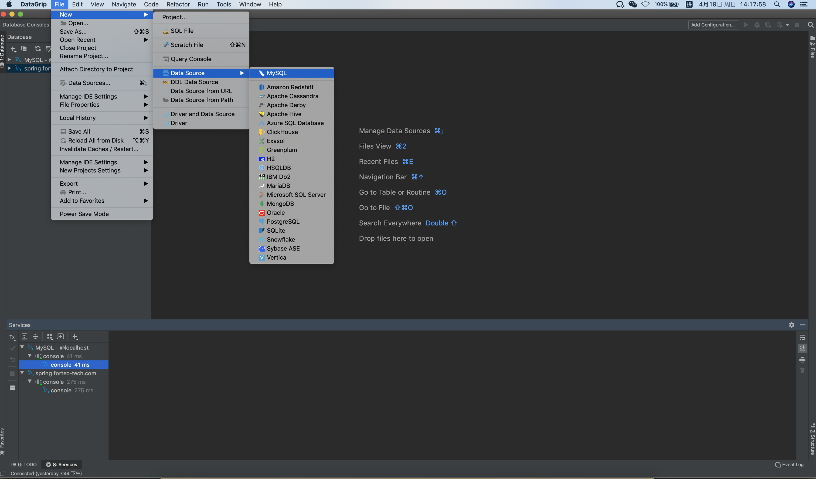Click the Sybase ASE icon
Viewport: 816px width, 479px height.
click(x=262, y=249)
